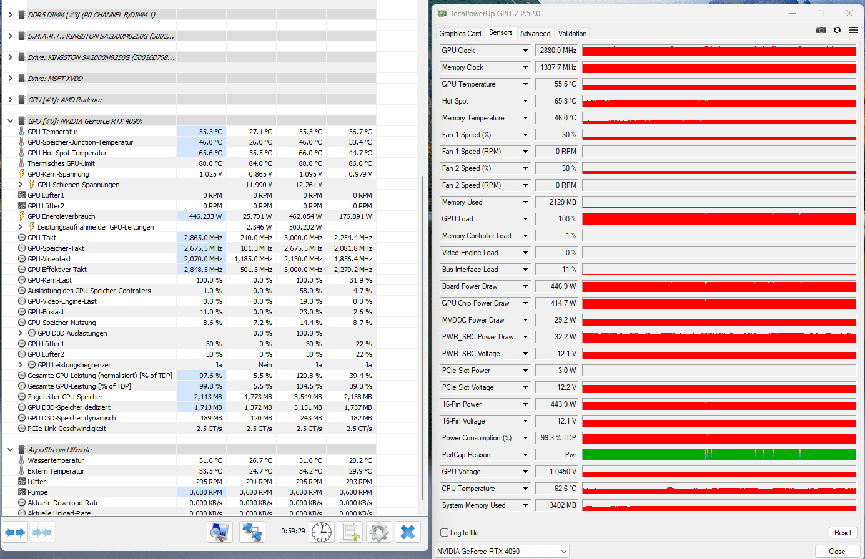The height and width of the screenshot is (559, 865).
Task: Open the Memory Clock sensor dropdown
Action: point(525,67)
